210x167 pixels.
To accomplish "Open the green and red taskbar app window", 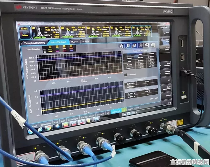I will [66, 125].
